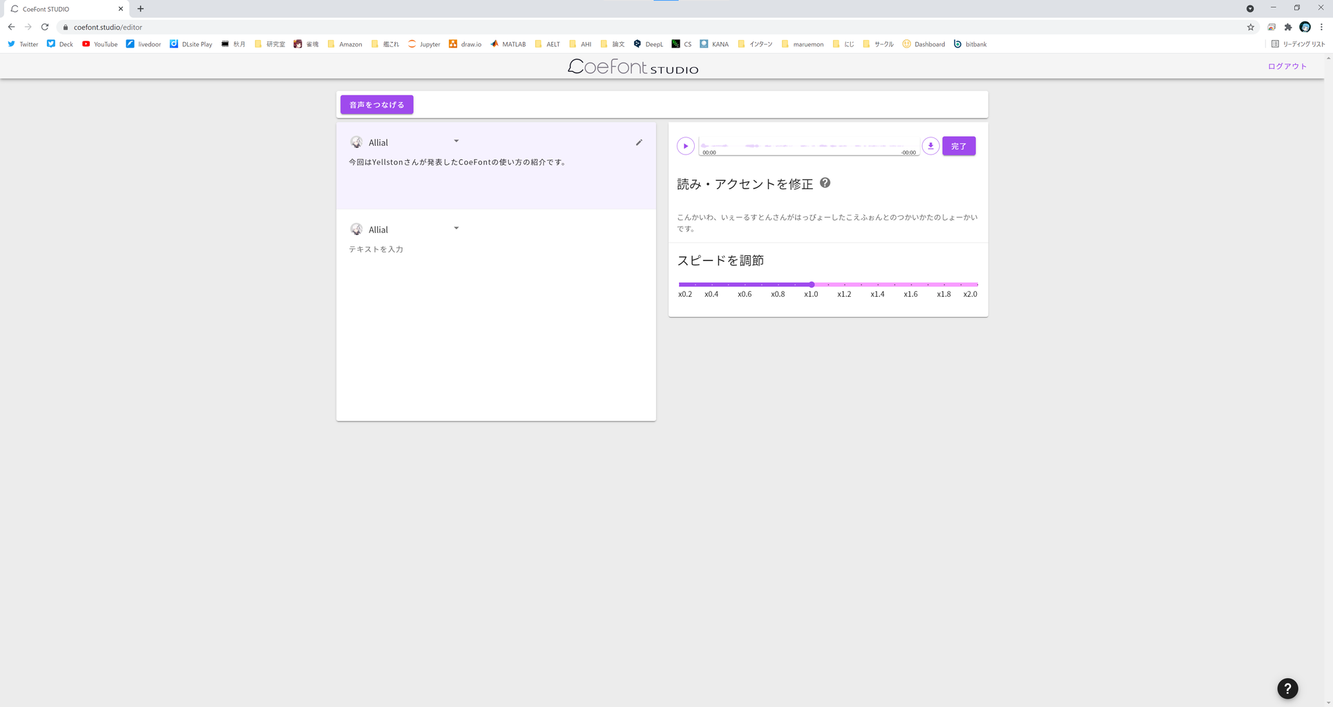Open the Dashboard bookmark
The height and width of the screenshot is (707, 1333).
tap(923, 44)
